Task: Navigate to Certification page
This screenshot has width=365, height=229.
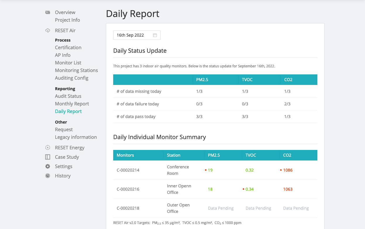Action: click(68, 47)
